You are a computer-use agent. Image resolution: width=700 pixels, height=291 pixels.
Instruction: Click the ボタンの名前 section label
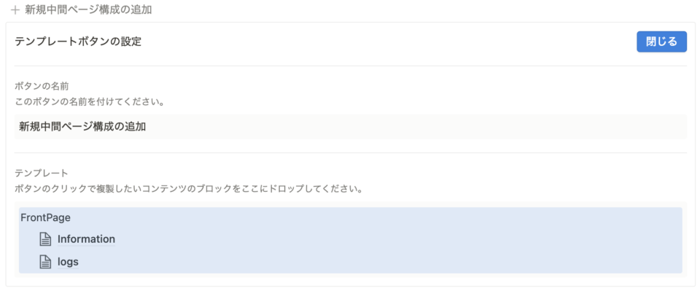(41, 85)
